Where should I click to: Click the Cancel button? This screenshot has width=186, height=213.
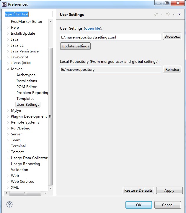coord(168,205)
